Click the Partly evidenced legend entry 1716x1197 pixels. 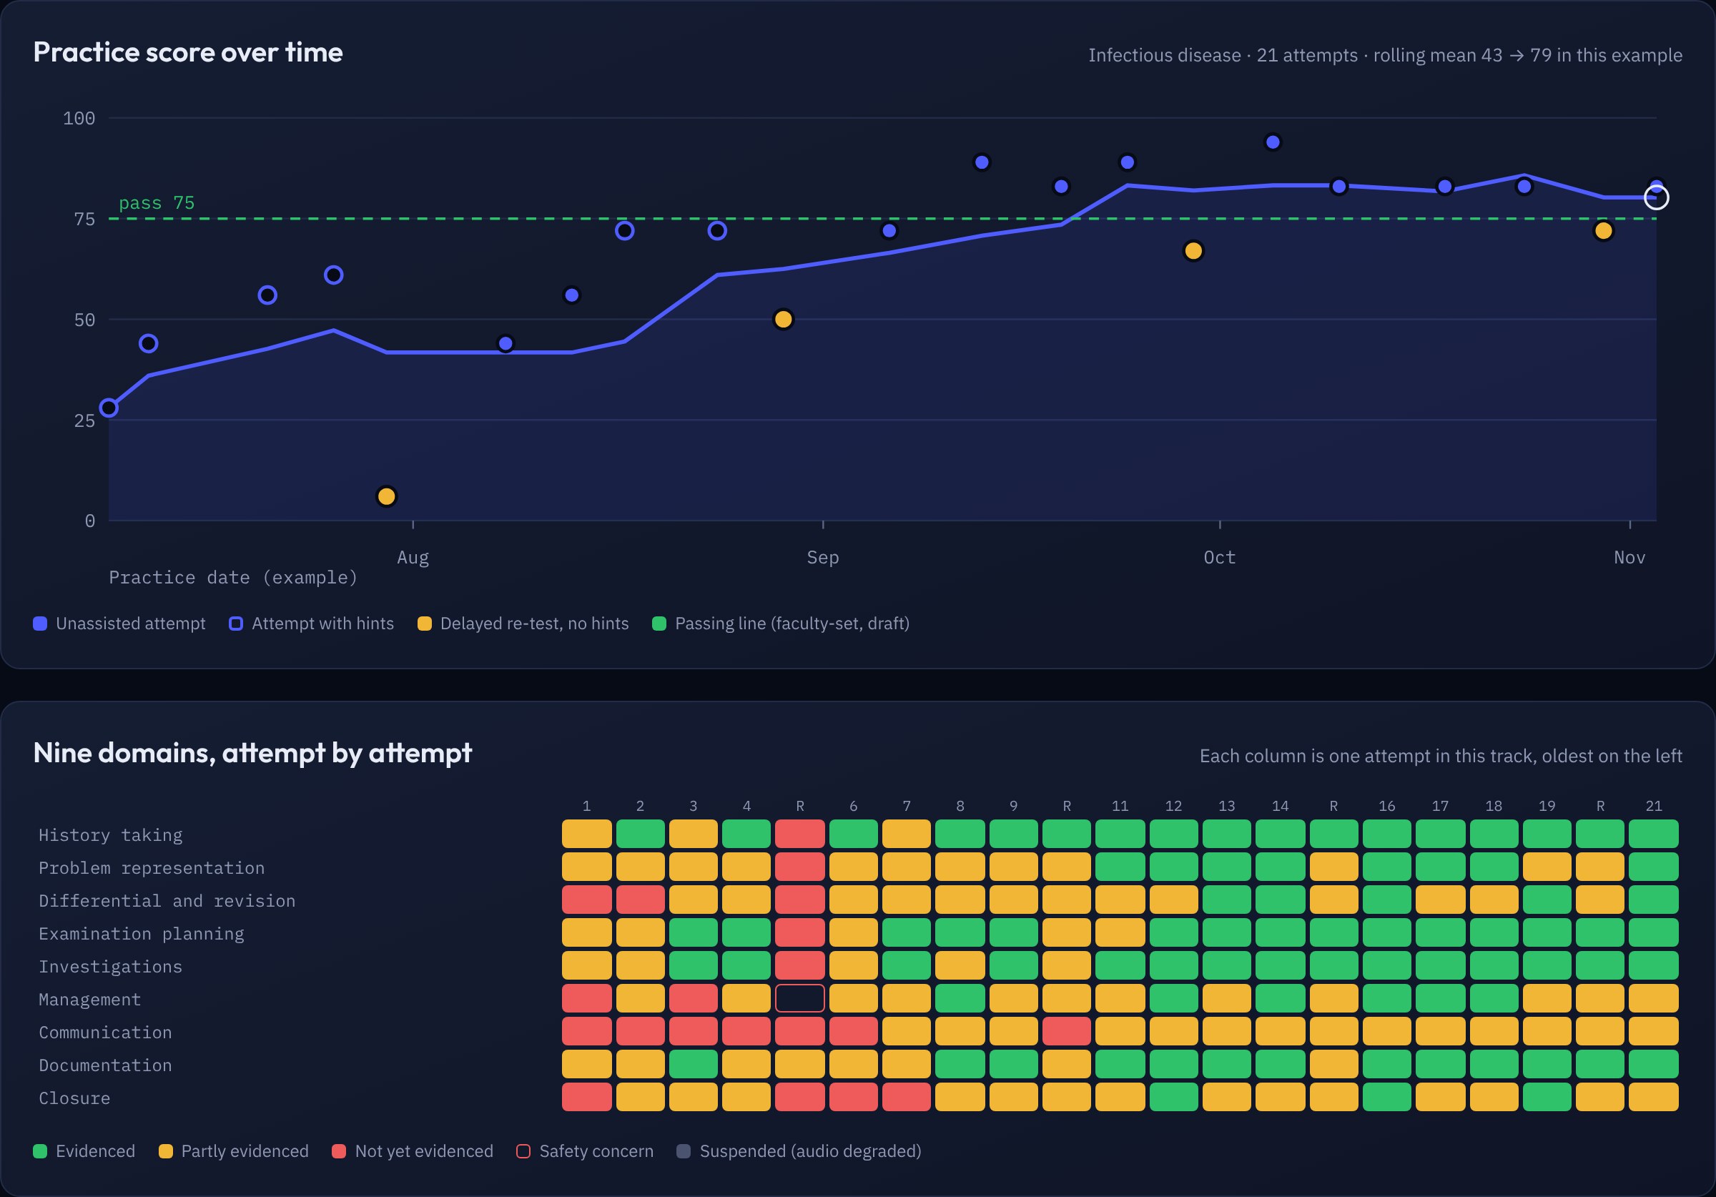pos(234,1151)
